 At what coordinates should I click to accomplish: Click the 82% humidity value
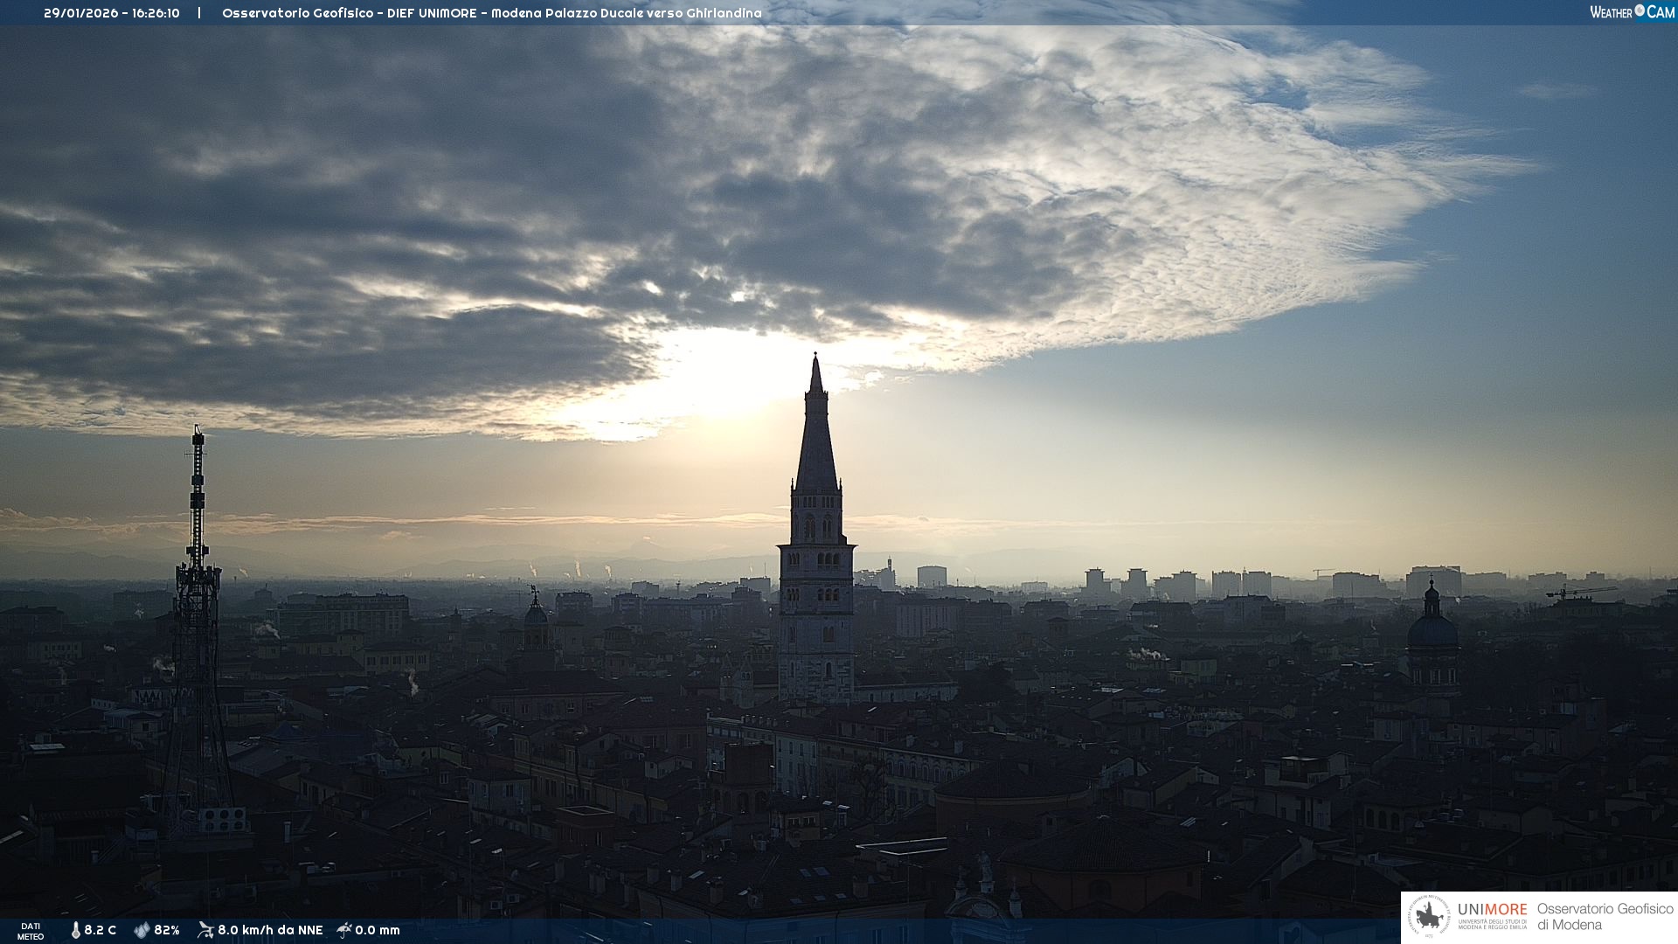167,930
